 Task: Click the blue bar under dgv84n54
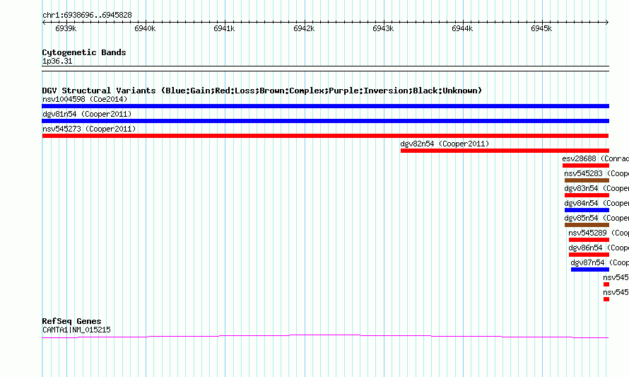(587, 210)
